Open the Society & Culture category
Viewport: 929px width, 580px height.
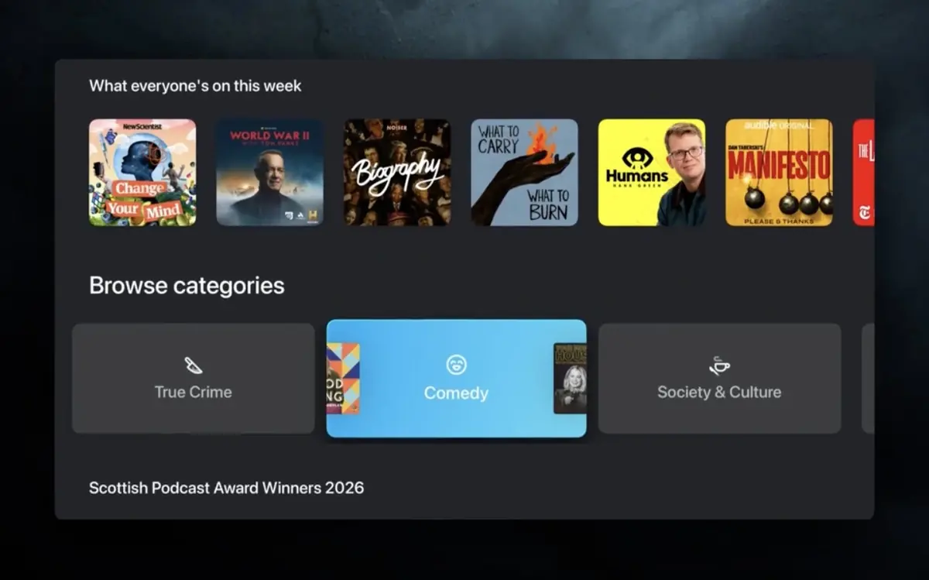(719, 379)
